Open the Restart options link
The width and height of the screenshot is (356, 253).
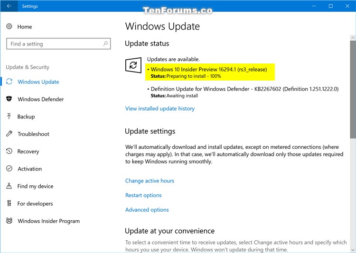pos(143,195)
